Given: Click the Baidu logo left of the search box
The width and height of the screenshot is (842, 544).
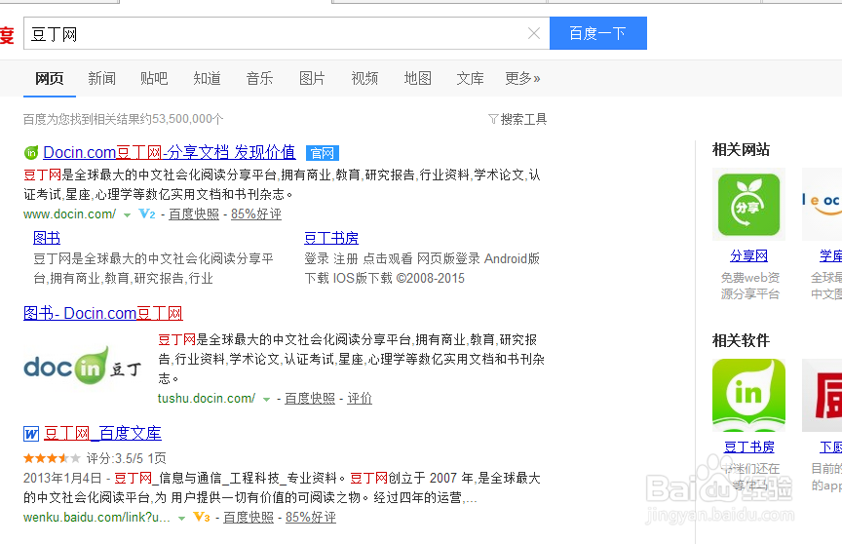Looking at the screenshot, I should point(7,34).
